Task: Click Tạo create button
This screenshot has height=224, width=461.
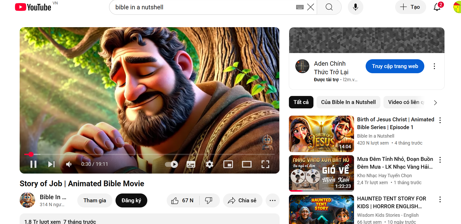Action: click(410, 7)
